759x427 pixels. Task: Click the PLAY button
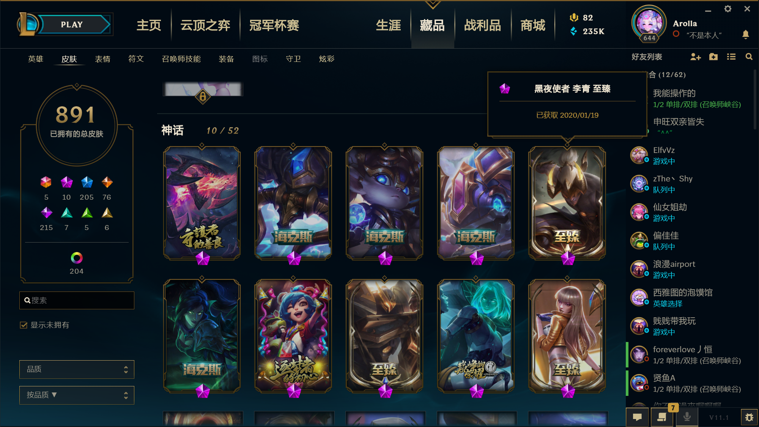[x=72, y=25]
